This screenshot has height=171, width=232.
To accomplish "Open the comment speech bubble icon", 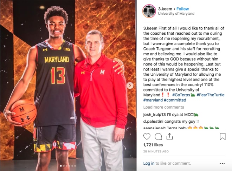I will click(158, 136).
